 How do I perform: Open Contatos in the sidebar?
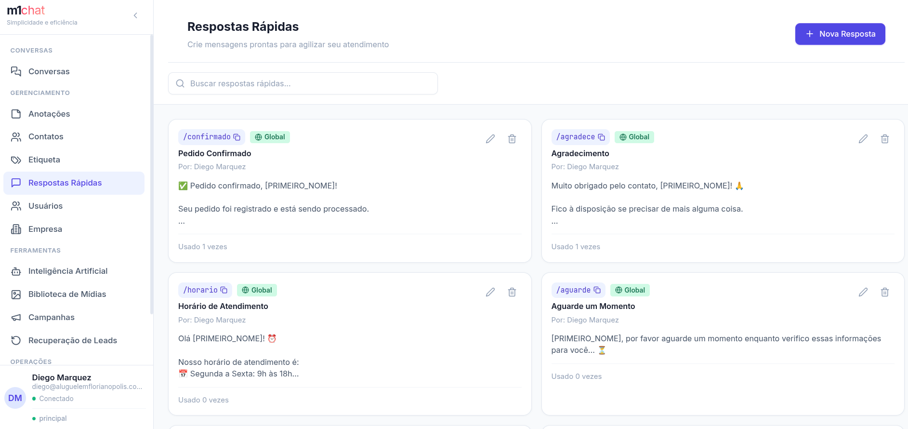pyautogui.click(x=74, y=137)
